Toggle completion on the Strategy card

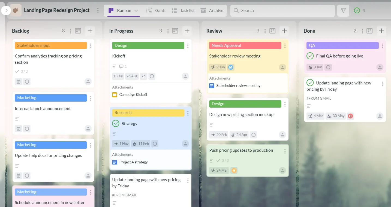pyautogui.click(x=116, y=123)
